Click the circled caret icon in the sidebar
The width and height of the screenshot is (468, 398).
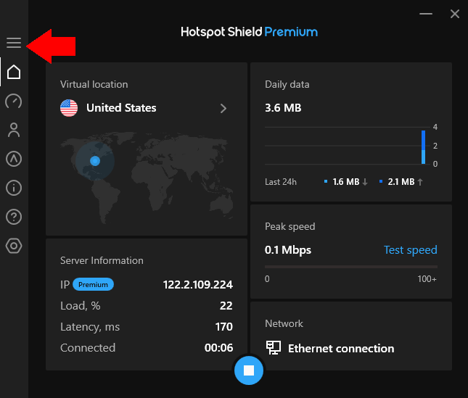(14, 159)
